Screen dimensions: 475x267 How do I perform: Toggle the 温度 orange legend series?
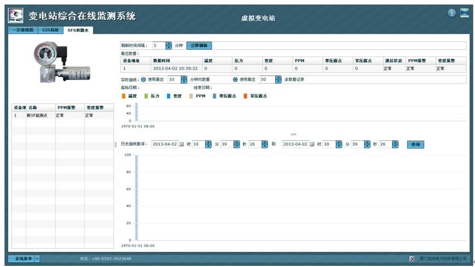pos(124,96)
